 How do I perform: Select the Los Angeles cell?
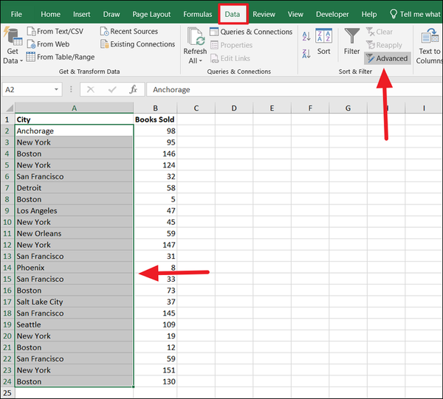[74, 211]
